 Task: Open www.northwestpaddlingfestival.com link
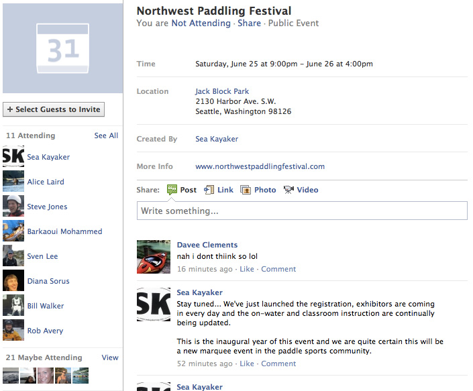pos(260,166)
